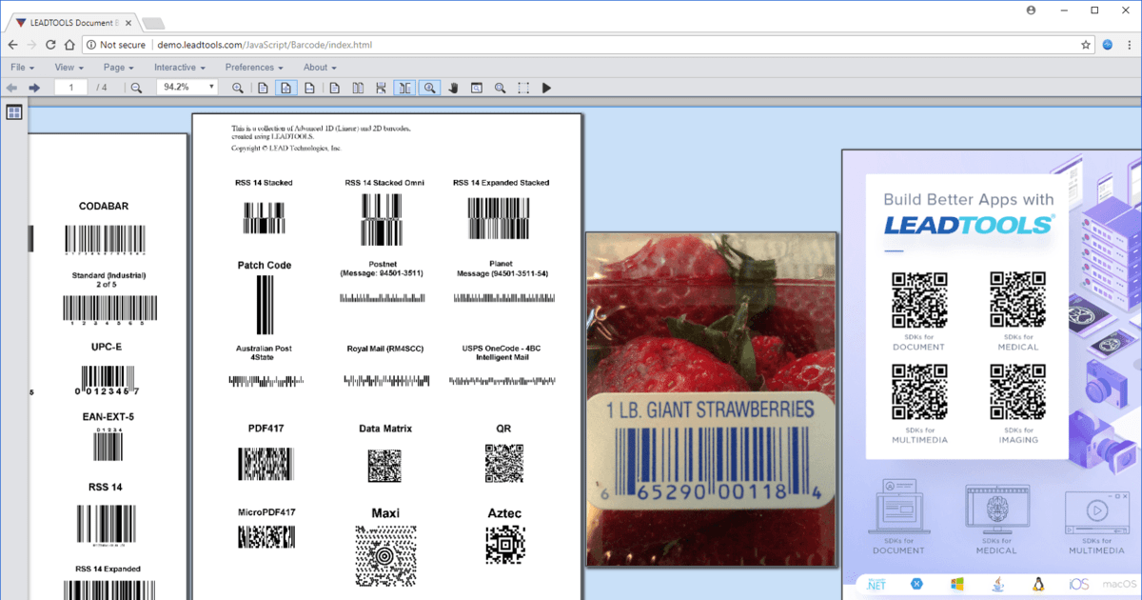Bookmark this page with star icon
The height and width of the screenshot is (600, 1142).
click(x=1086, y=45)
